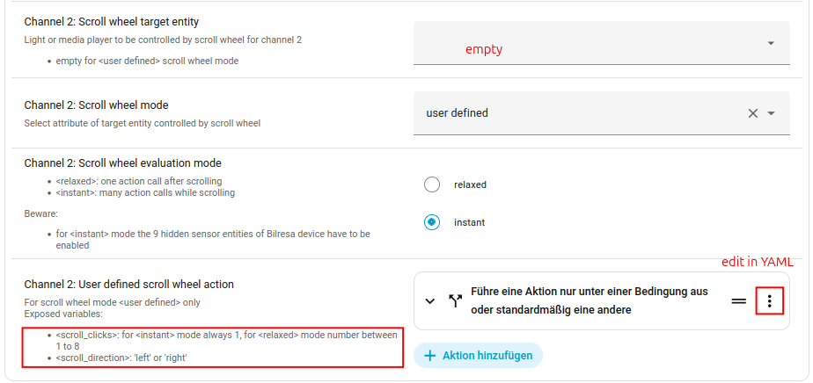The height and width of the screenshot is (383, 813).
Task: Open the scroll wheel mode dropdown arrow
Action: [772, 113]
